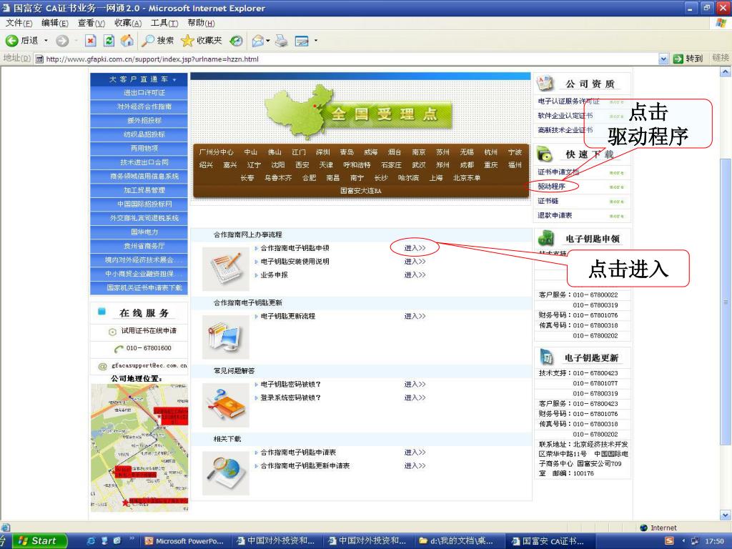Click 进入>> beside 合作指南电子钥匙申请表
732x549 pixels.
coord(415,452)
